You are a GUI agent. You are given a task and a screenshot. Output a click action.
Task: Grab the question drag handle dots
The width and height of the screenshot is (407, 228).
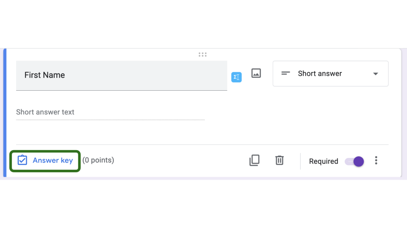202,54
